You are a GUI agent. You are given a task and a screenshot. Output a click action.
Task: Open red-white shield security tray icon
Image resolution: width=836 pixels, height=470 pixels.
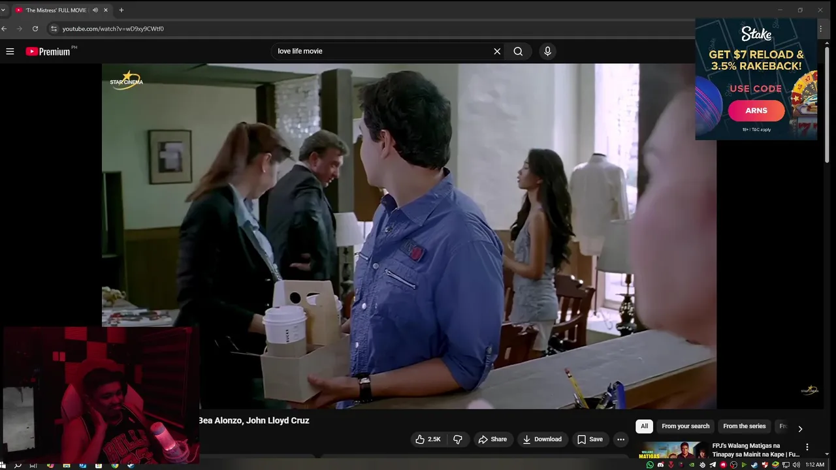tap(765, 465)
